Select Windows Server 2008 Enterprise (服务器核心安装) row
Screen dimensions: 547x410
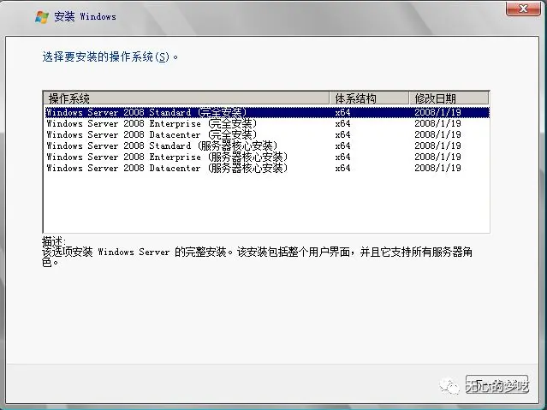pyautogui.click(x=266, y=157)
